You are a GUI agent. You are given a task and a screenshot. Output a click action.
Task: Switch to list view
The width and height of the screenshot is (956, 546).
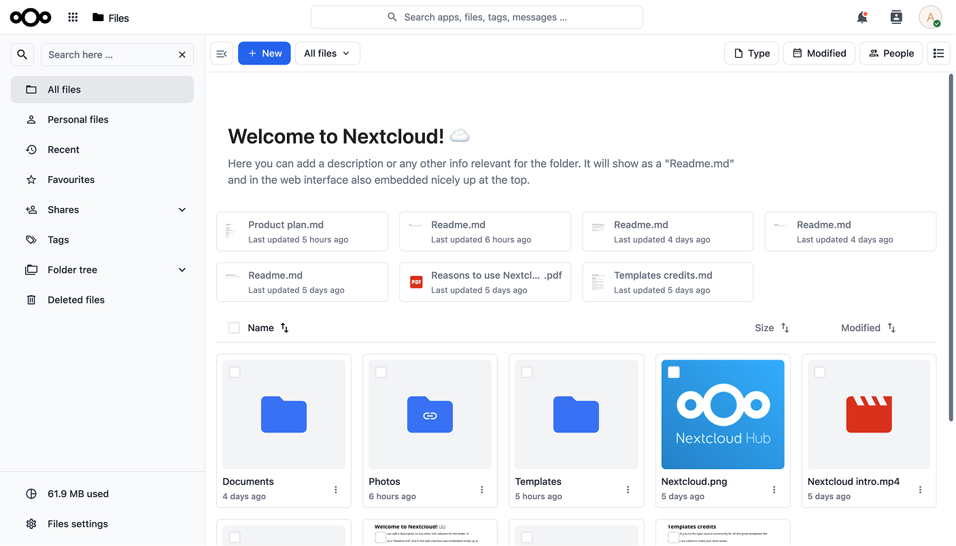click(938, 53)
